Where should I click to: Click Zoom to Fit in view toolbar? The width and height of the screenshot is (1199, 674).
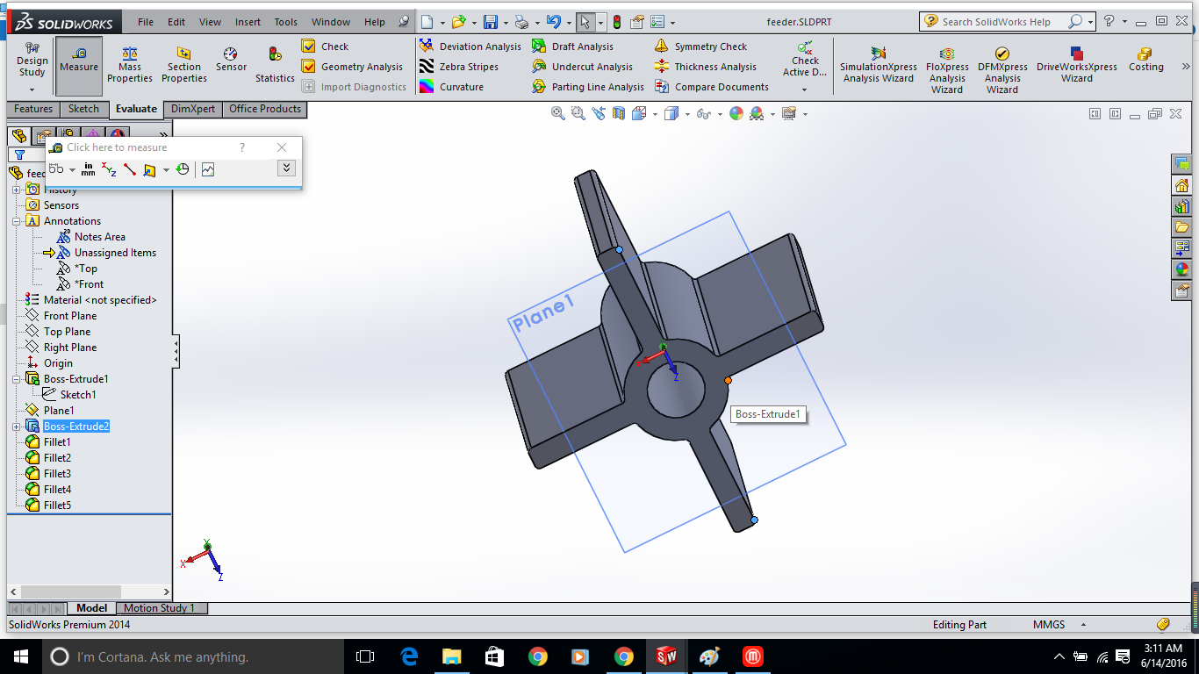click(557, 113)
